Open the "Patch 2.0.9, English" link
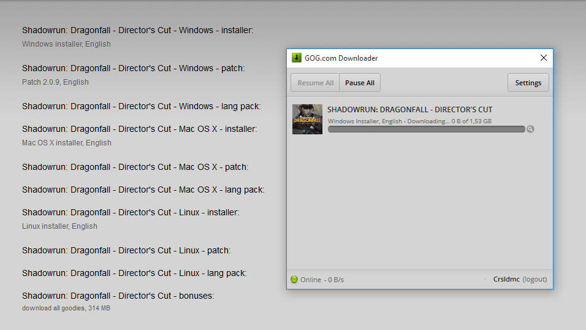The image size is (586, 330). click(x=55, y=82)
